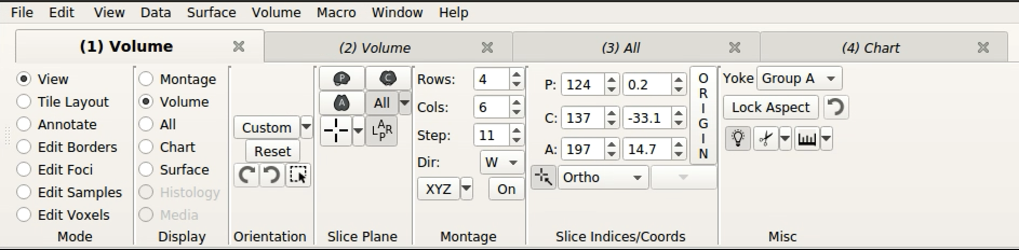This screenshot has height=250, width=1019.
Task: Switch to the (4) Chart tab
Action: pyautogui.click(x=884, y=47)
